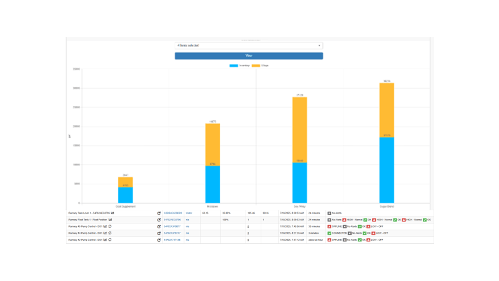Click refresh icon for Ramsey #5 Pump Control

[x=110, y=226]
